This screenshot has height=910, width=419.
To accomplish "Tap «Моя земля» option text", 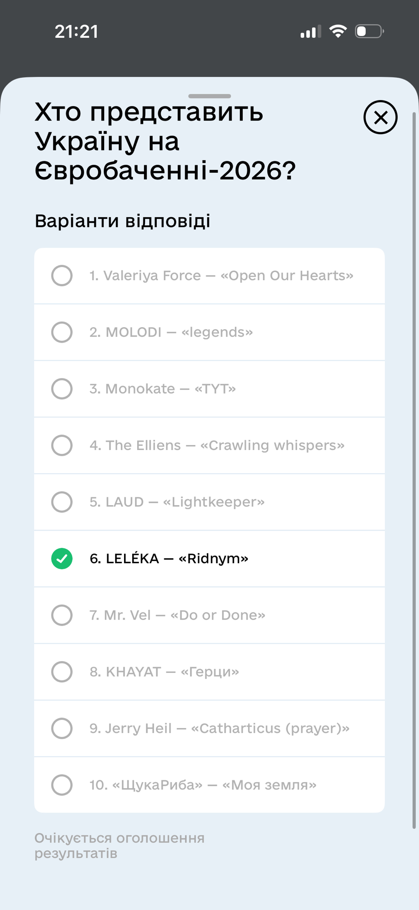I will click(x=269, y=785).
